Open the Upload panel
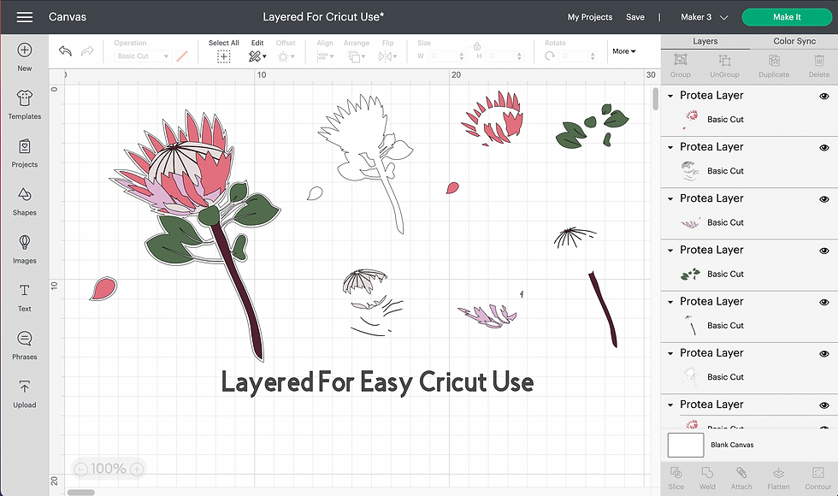Screen dimensions: 838x496 pyautogui.click(x=25, y=393)
